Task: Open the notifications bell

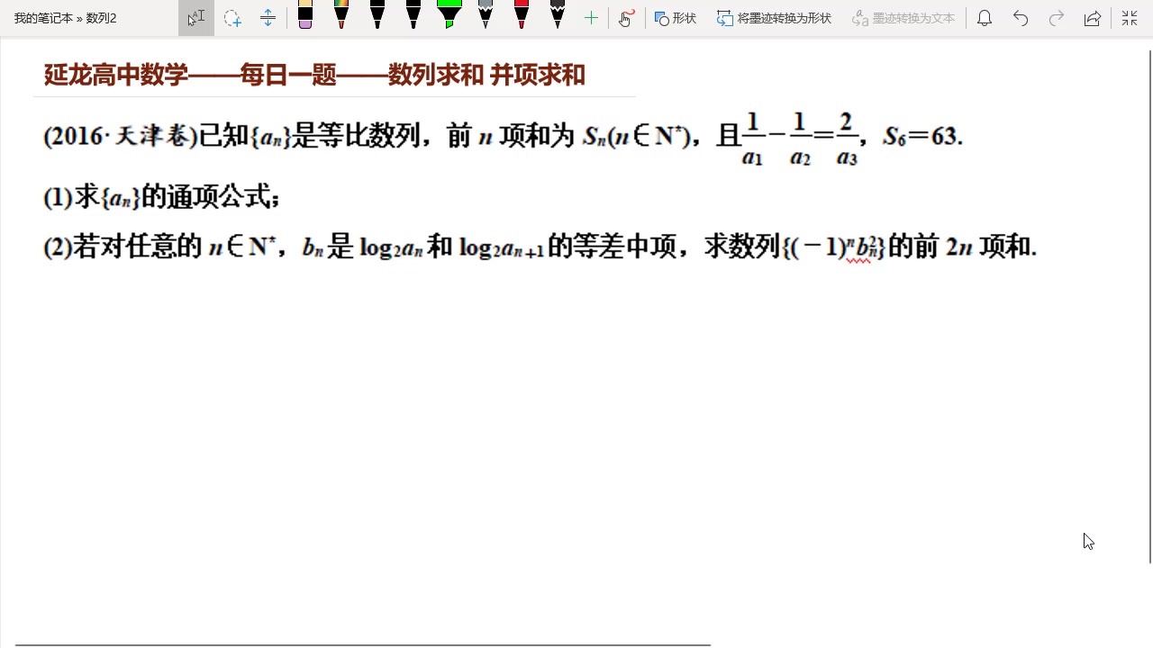Action: [x=985, y=18]
